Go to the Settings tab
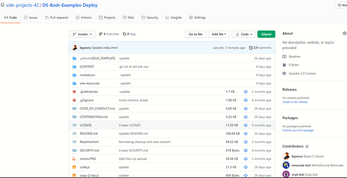Viewport: 347px width, 178px height. (197, 18)
